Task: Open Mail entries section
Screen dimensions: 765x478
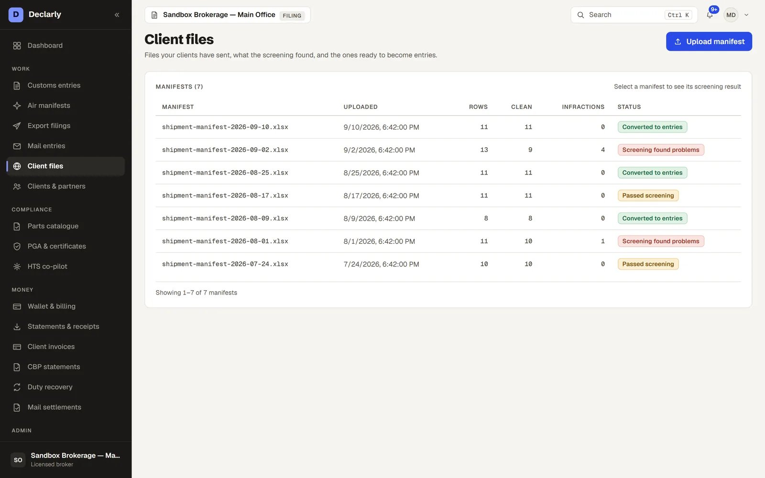Action: (x=66, y=146)
